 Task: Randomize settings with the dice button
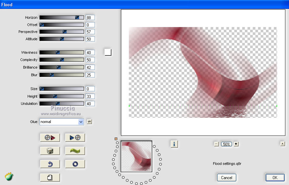[x=50, y=151]
